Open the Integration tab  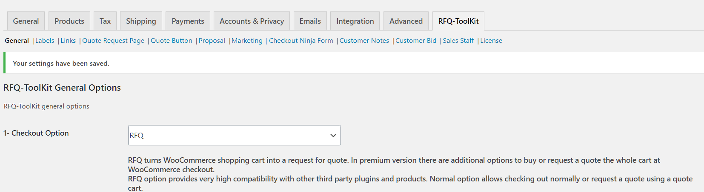(355, 21)
